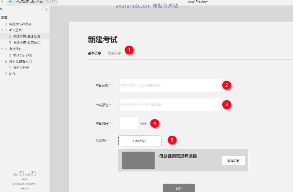Click the search magnifier icon in sidebar

[x=1, y=9]
